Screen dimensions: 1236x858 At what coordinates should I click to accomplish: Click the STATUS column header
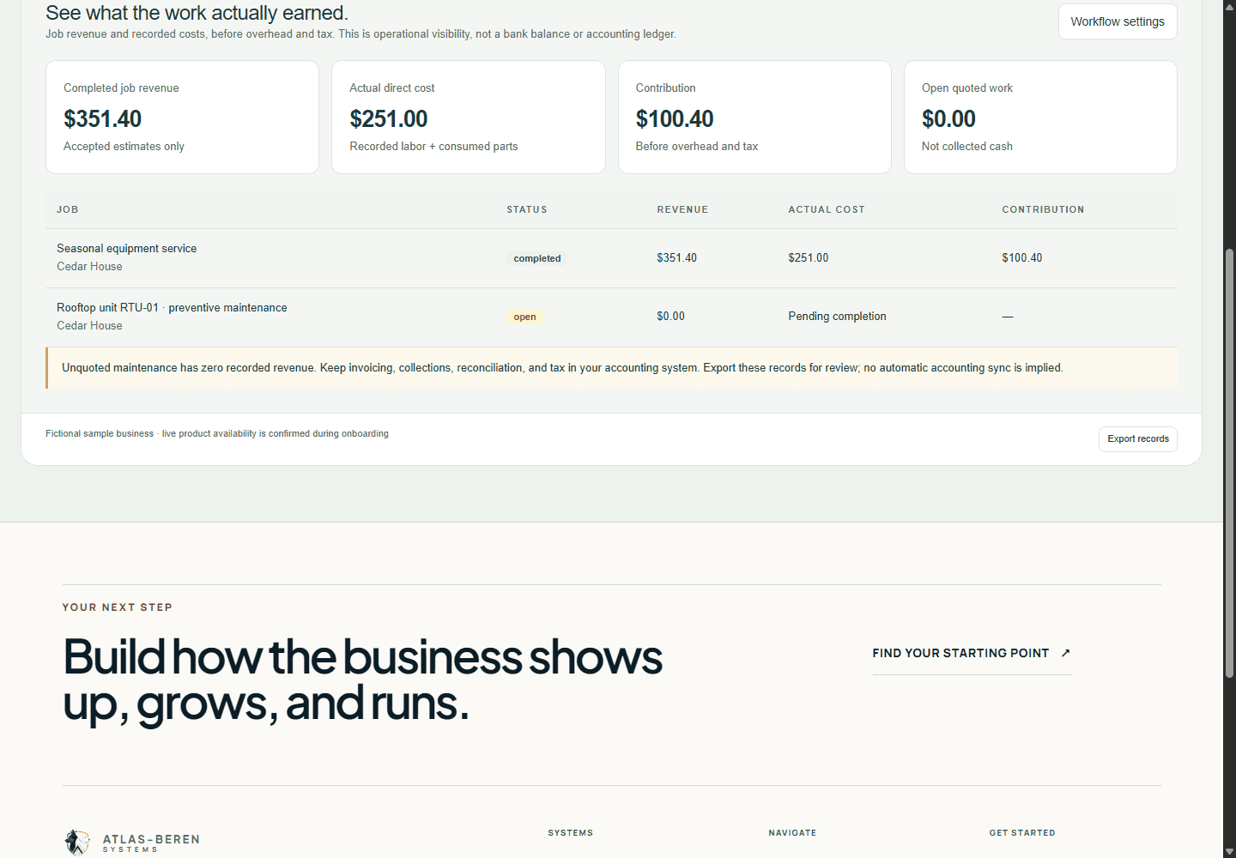526,209
